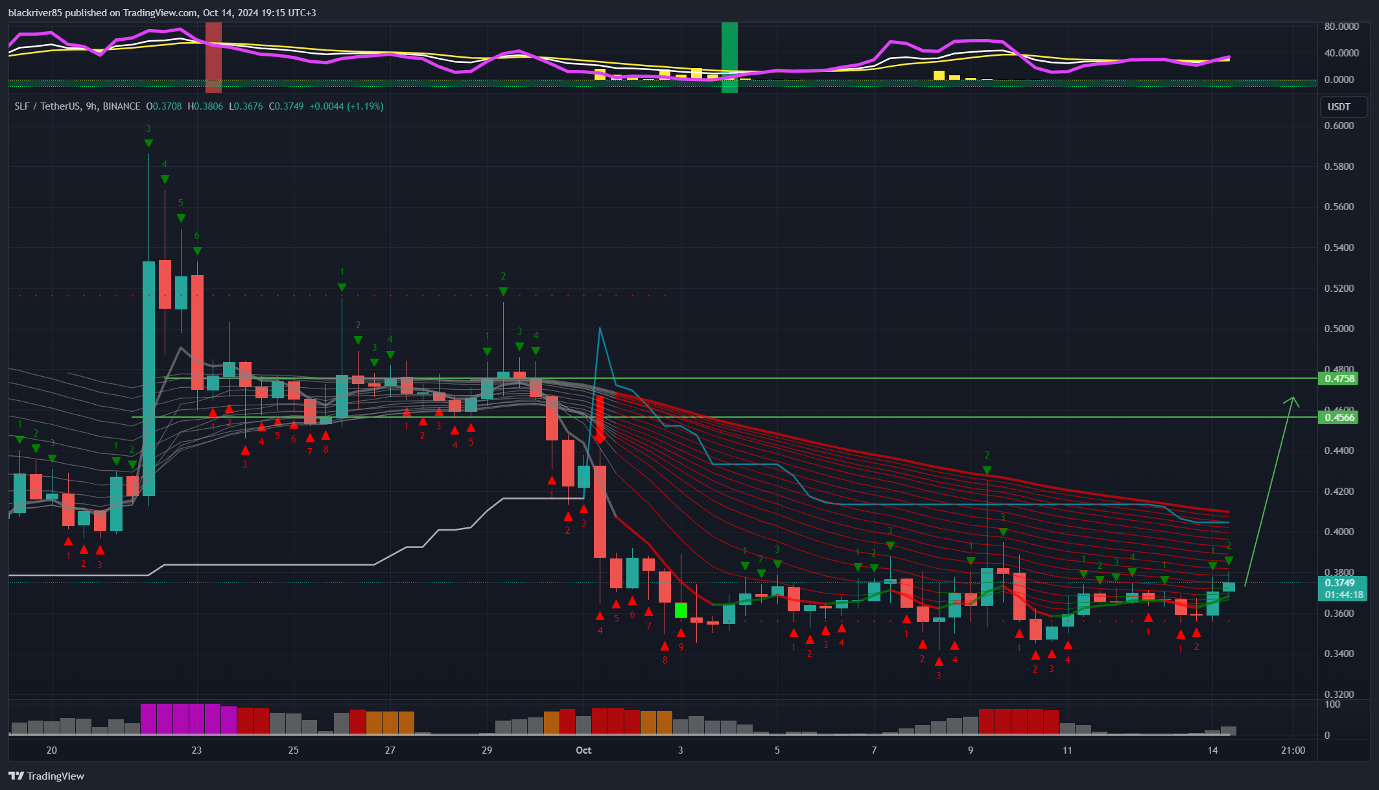Click the red highlighted zone in oscillator pane
Viewport: 1379px width, 790px height.
pos(213,57)
